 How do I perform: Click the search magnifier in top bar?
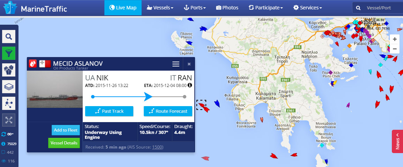click(358, 8)
